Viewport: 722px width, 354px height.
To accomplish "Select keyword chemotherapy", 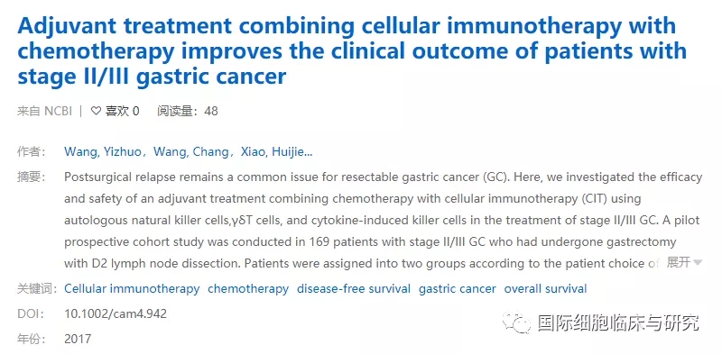I will pos(248,289).
